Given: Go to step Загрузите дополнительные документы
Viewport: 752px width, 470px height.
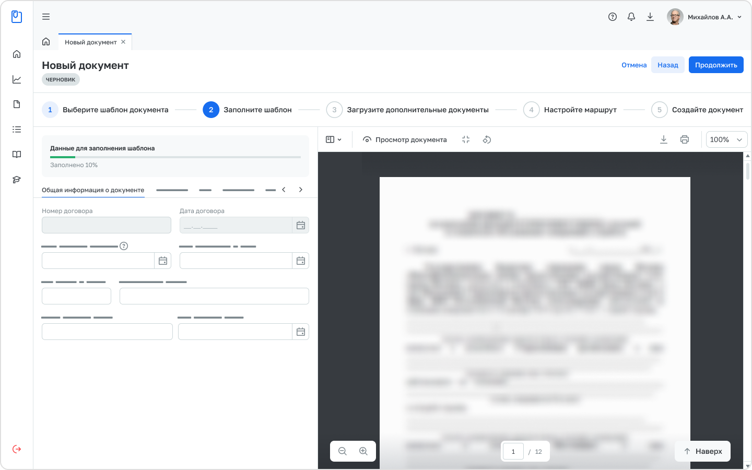Looking at the screenshot, I should tap(407, 110).
